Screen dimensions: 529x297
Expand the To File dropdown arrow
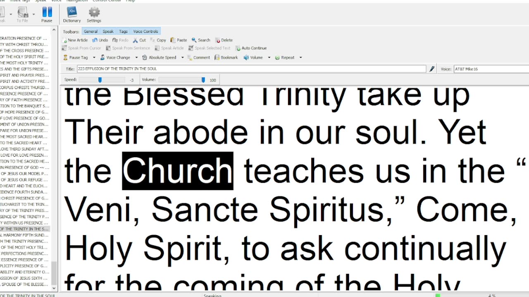pos(33,14)
